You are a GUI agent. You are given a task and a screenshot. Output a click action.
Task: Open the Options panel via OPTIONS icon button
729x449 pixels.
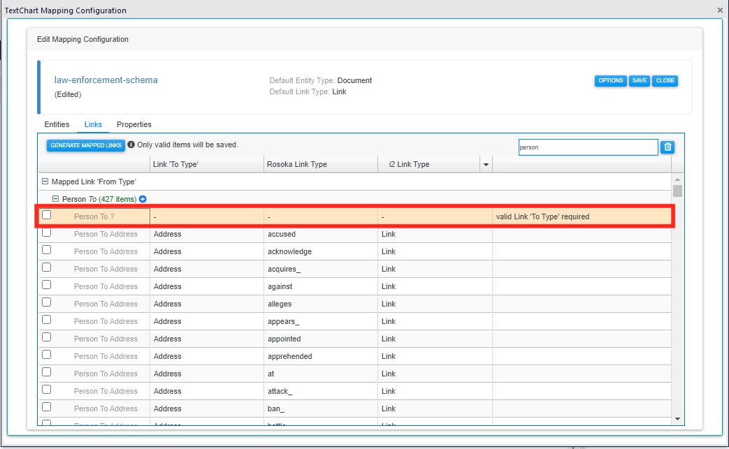point(610,80)
